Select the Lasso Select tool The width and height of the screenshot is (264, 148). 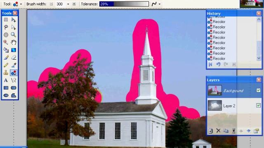pos(6,27)
